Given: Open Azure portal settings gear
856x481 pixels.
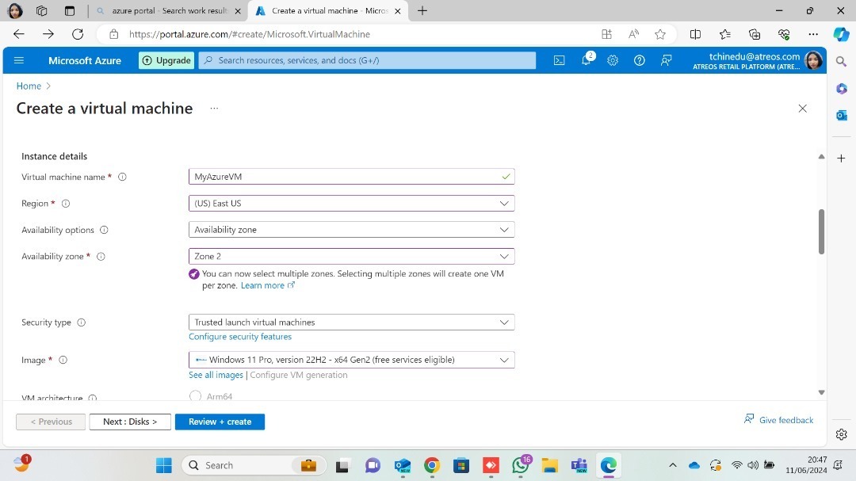Looking at the screenshot, I should (x=613, y=60).
